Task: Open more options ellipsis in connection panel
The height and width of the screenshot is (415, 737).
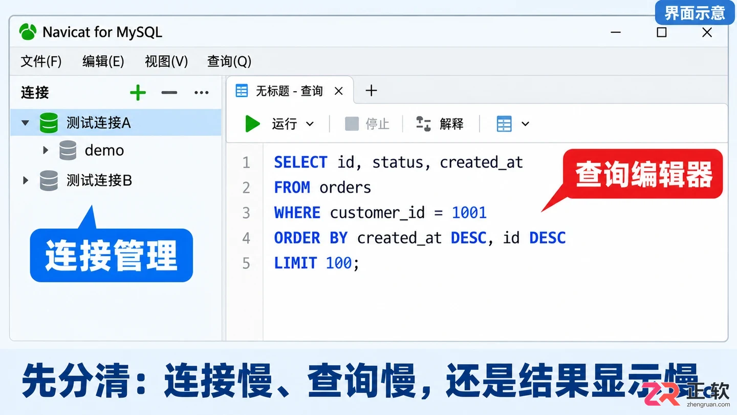Action: (x=201, y=93)
